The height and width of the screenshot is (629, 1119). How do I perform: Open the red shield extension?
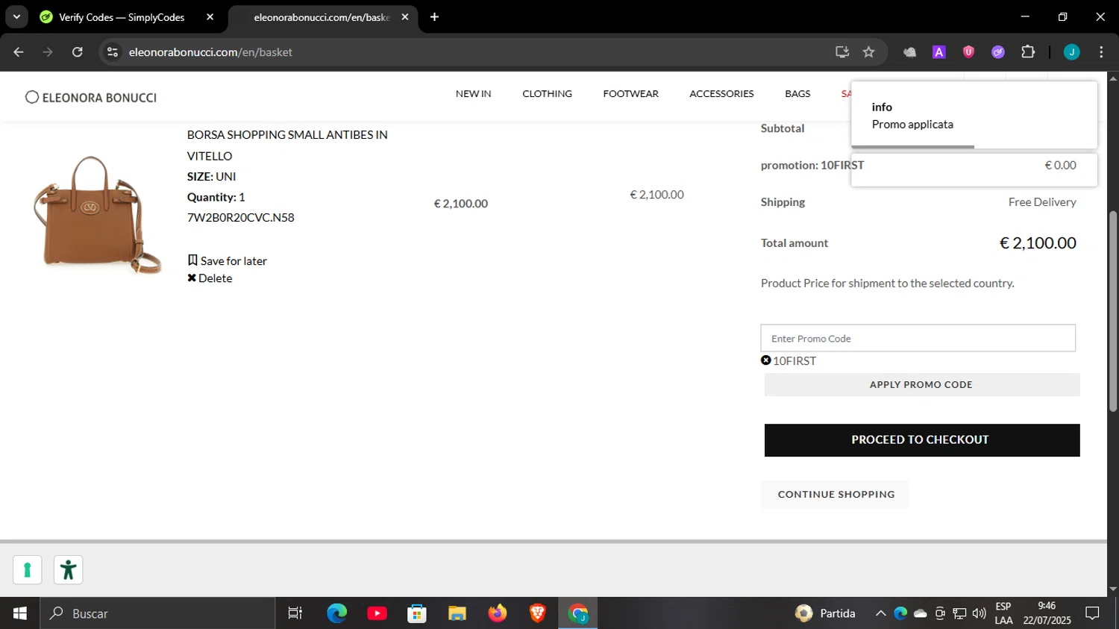[x=968, y=52]
